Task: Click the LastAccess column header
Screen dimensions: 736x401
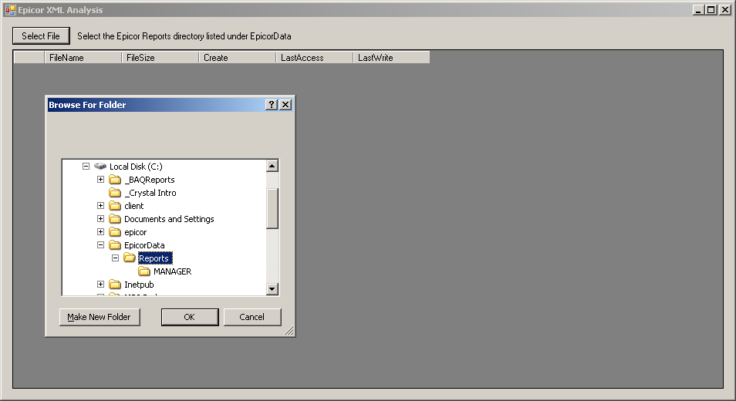Action: [x=314, y=58]
